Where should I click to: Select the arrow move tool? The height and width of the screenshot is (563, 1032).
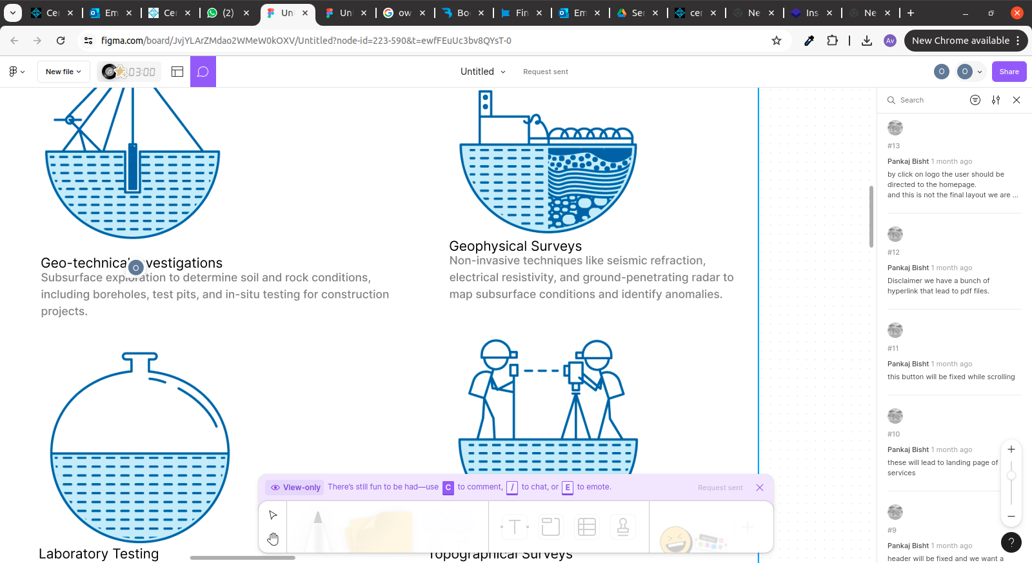(x=273, y=515)
